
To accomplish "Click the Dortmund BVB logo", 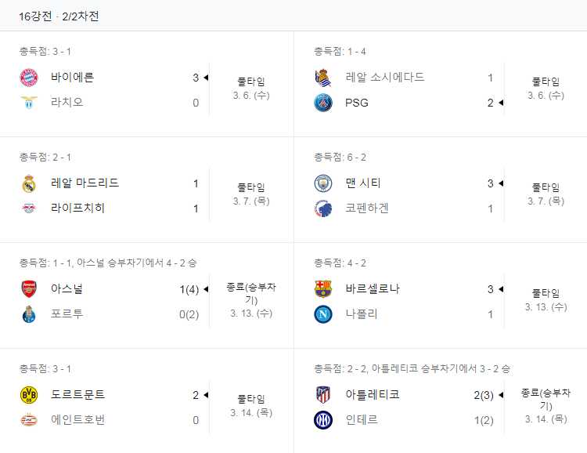I will [x=29, y=395].
